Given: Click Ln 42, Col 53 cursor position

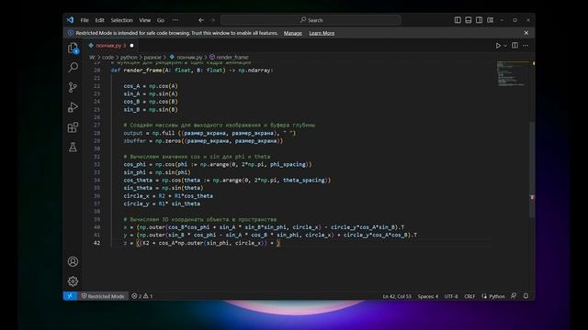Looking at the screenshot, I should coord(397,296).
